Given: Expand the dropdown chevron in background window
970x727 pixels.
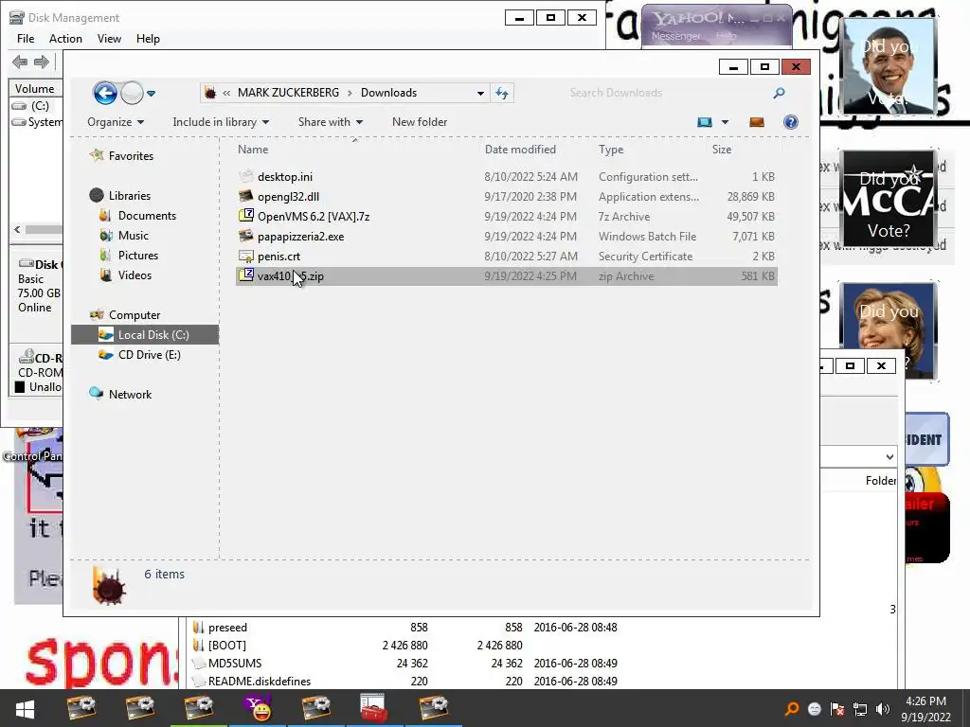Looking at the screenshot, I should [889, 457].
